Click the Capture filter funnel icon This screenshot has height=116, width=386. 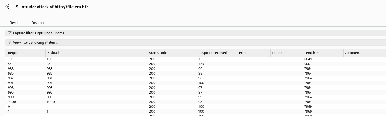tap(10, 33)
